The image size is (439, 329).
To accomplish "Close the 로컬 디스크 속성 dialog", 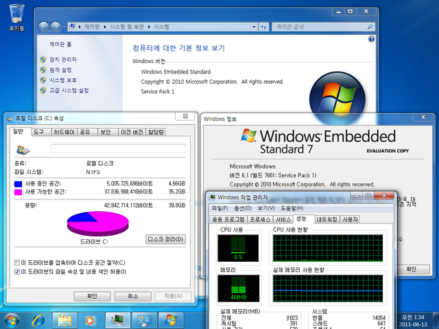I will pos(185,117).
